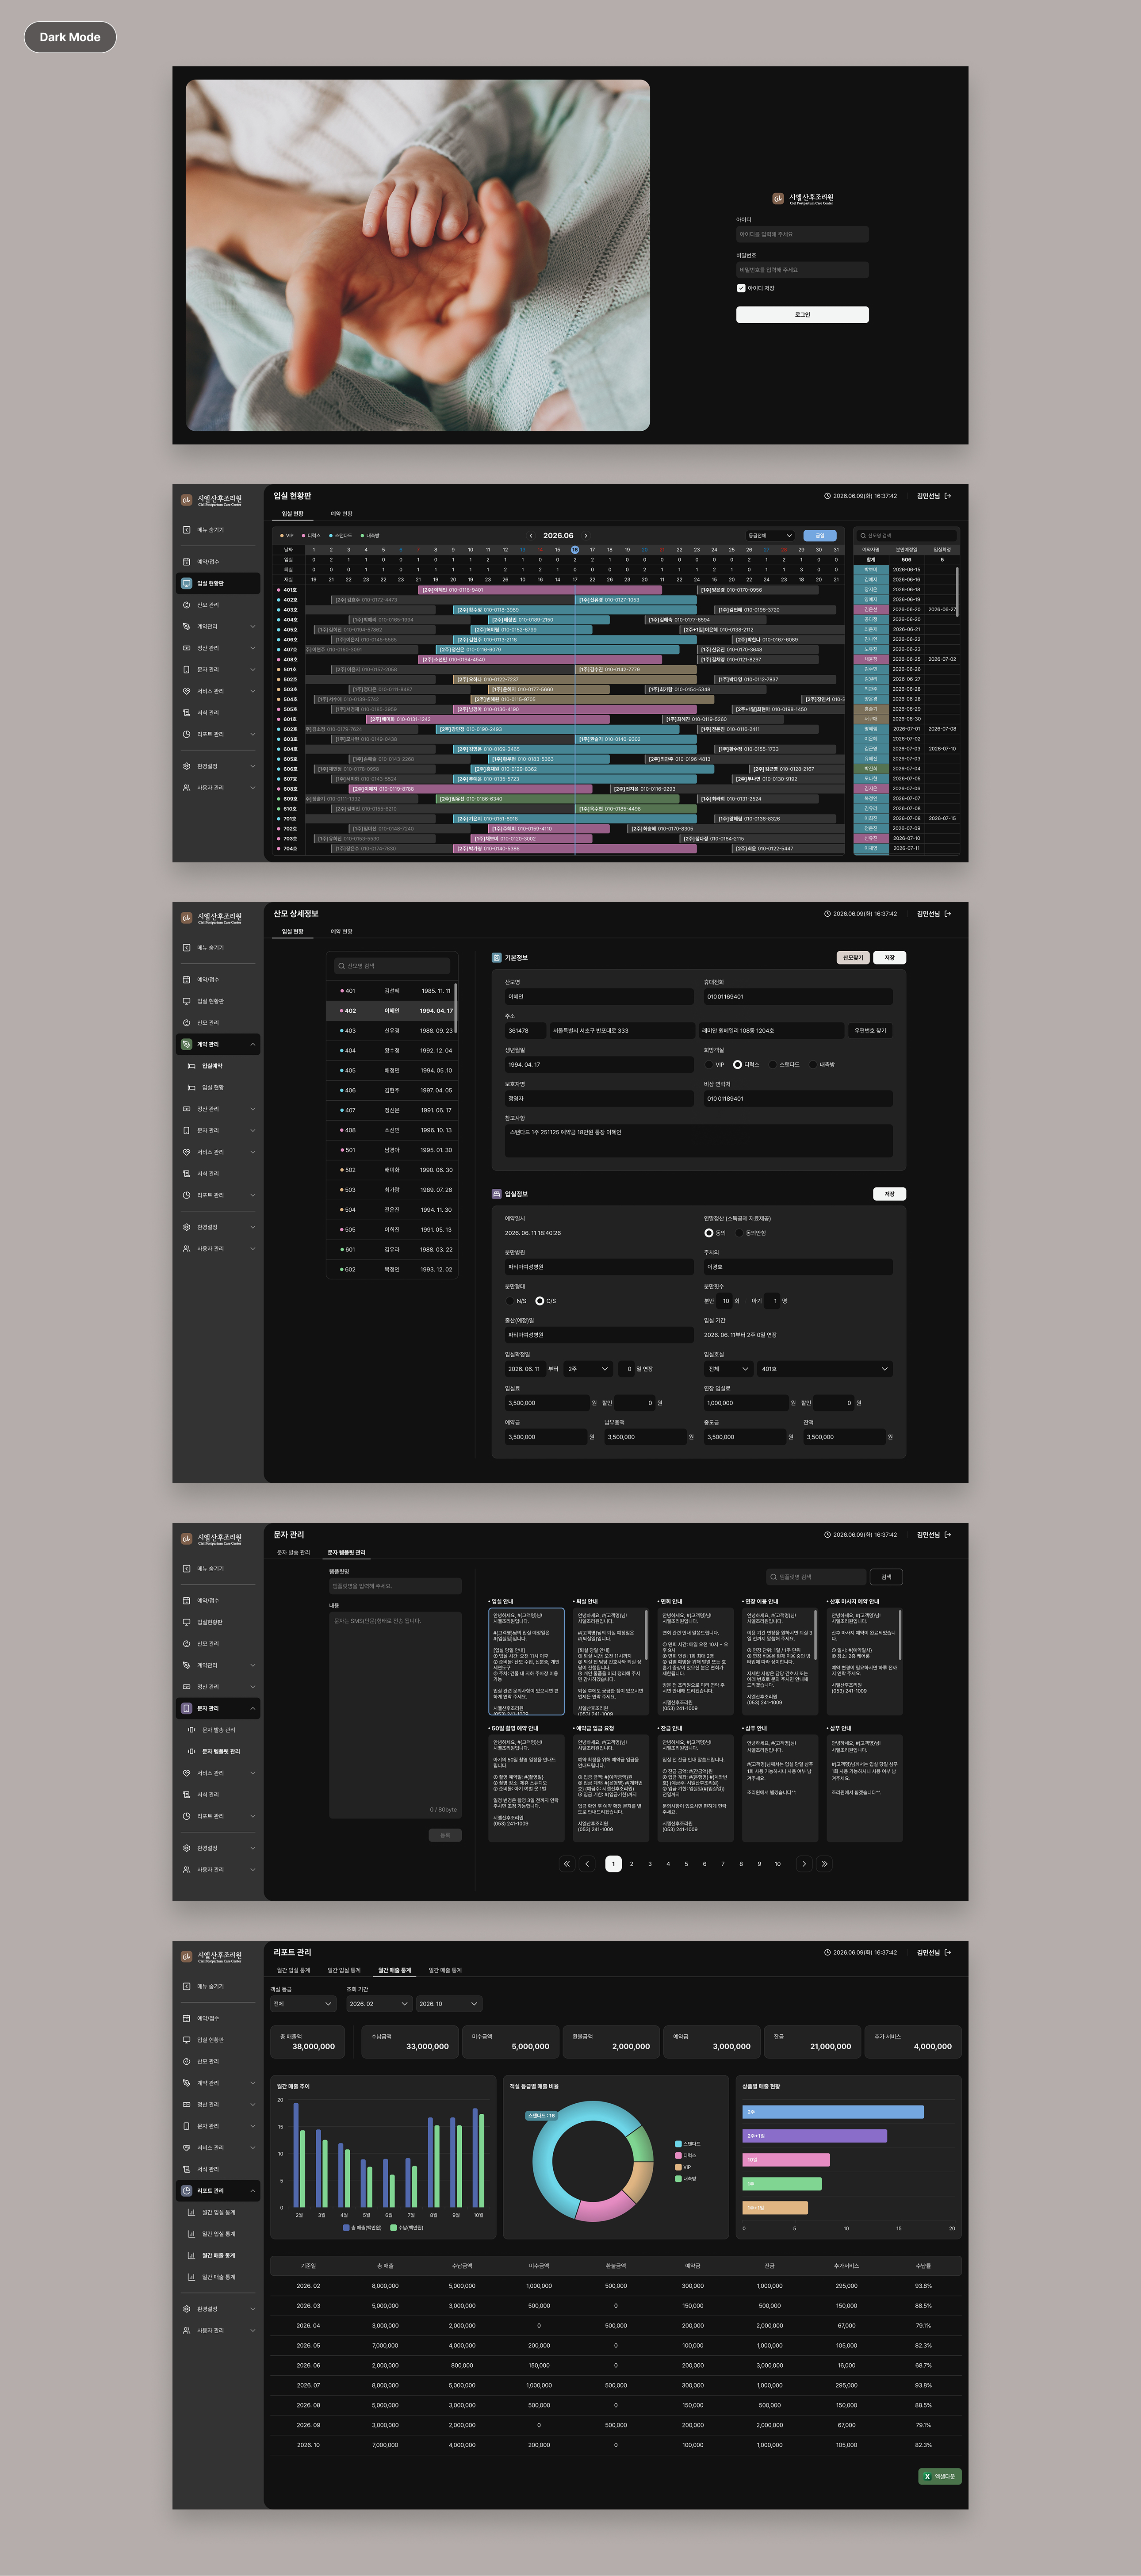Open 문자 발송 관리 tab at top

coord(293,1553)
